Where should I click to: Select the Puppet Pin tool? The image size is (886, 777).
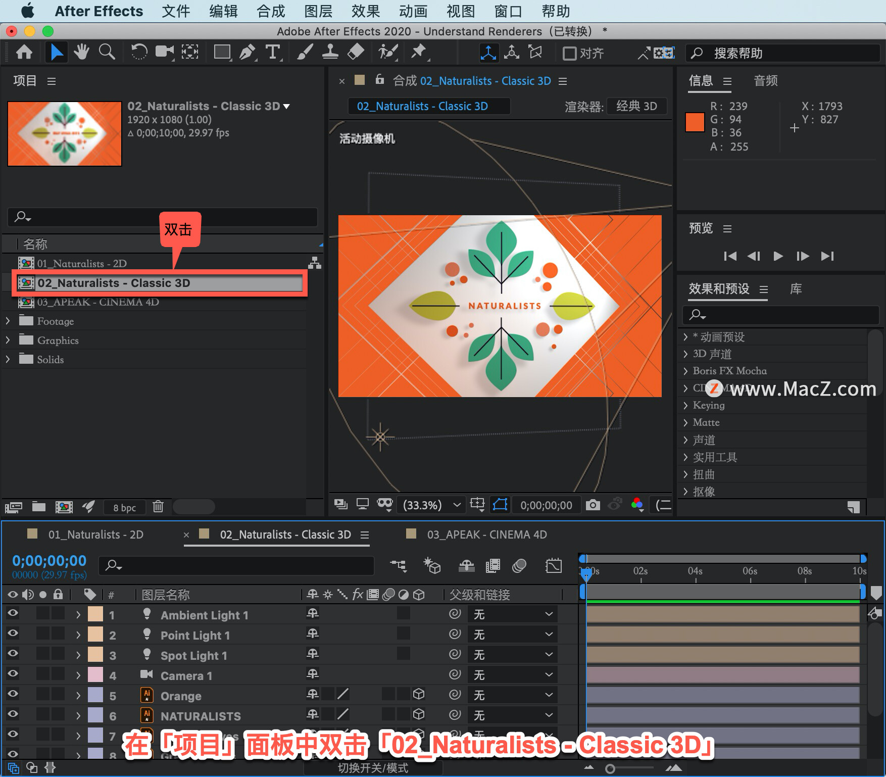419,52
